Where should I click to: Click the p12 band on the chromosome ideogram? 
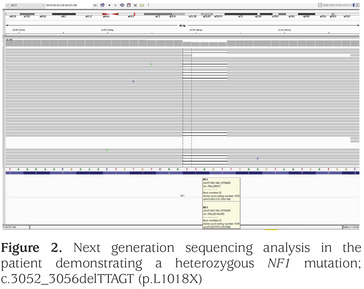(64, 14)
